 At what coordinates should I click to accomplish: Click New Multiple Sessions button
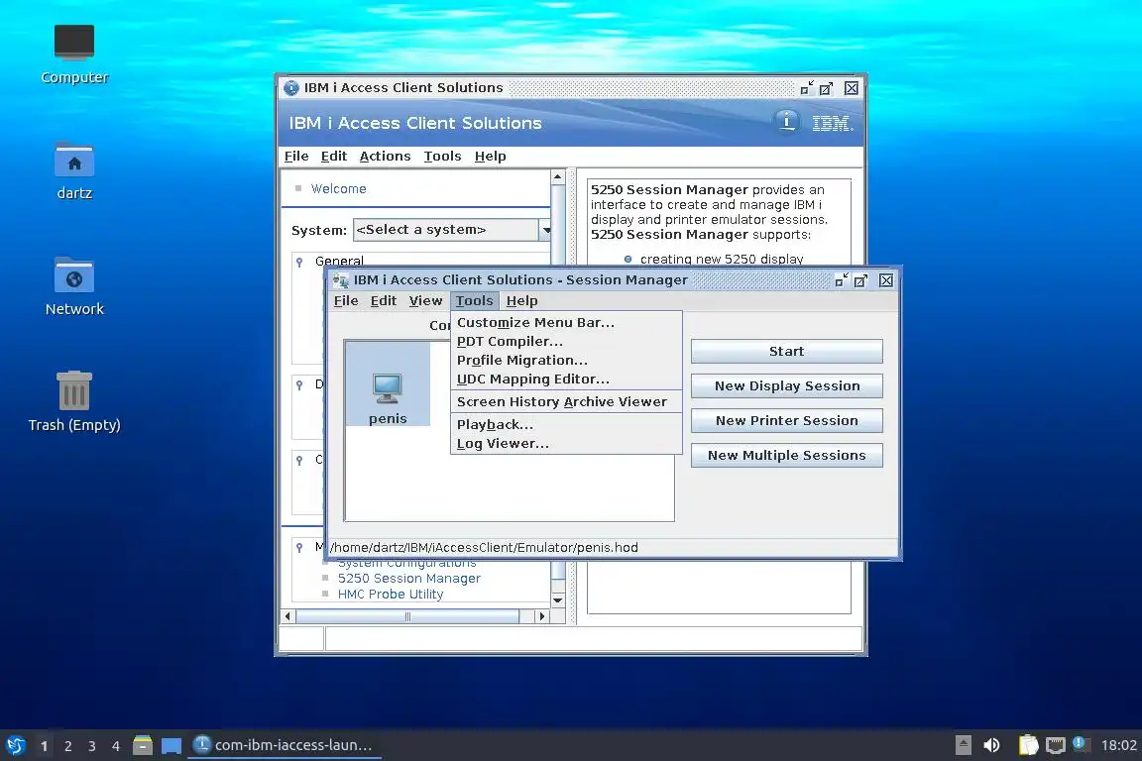(x=786, y=455)
